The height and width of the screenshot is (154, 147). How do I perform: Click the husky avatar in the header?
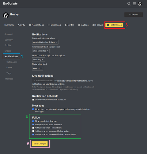(x=140, y=4)
